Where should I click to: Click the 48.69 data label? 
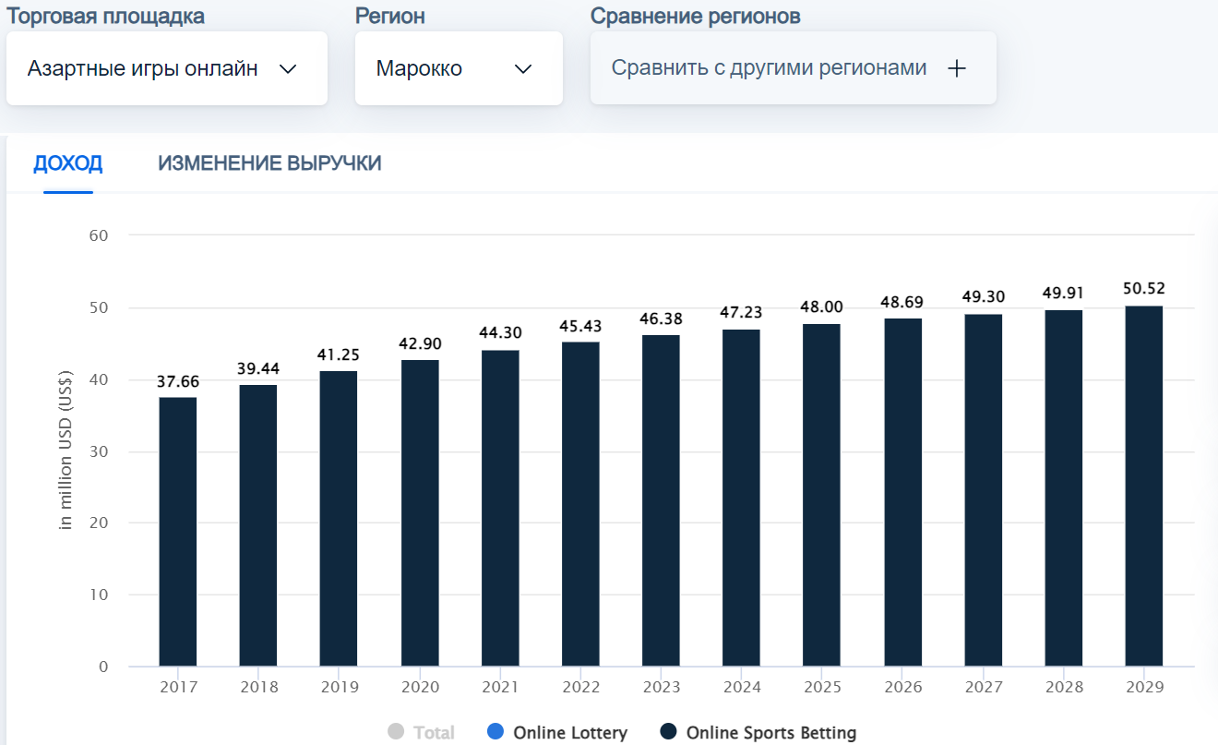click(x=902, y=303)
